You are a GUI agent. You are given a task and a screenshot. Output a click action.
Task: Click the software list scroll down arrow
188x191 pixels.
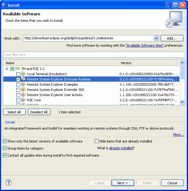coord(182,102)
